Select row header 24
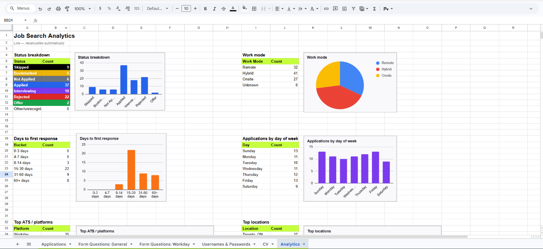This screenshot has width=543, height=249. 6,174
